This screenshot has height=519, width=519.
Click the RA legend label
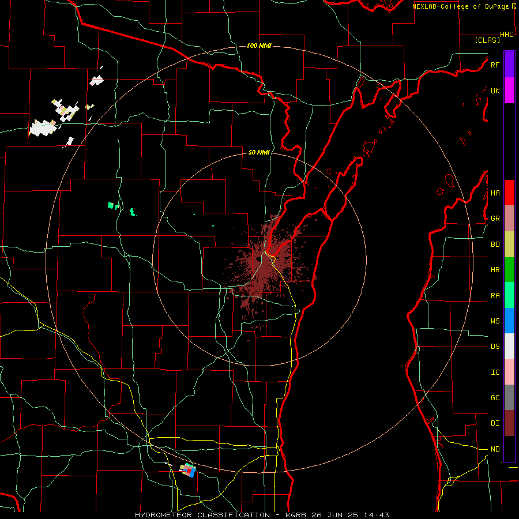[x=495, y=296]
